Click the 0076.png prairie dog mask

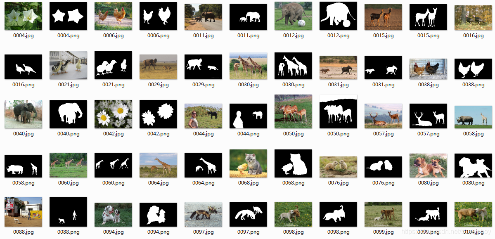pos(383,167)
